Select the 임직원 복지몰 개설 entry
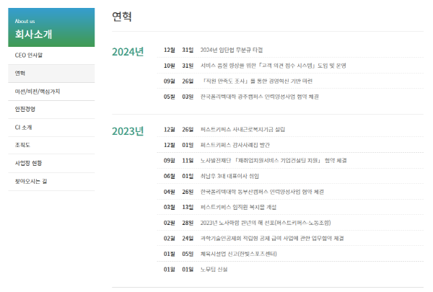This screenshot has height=292, width=433. [238, 207]
